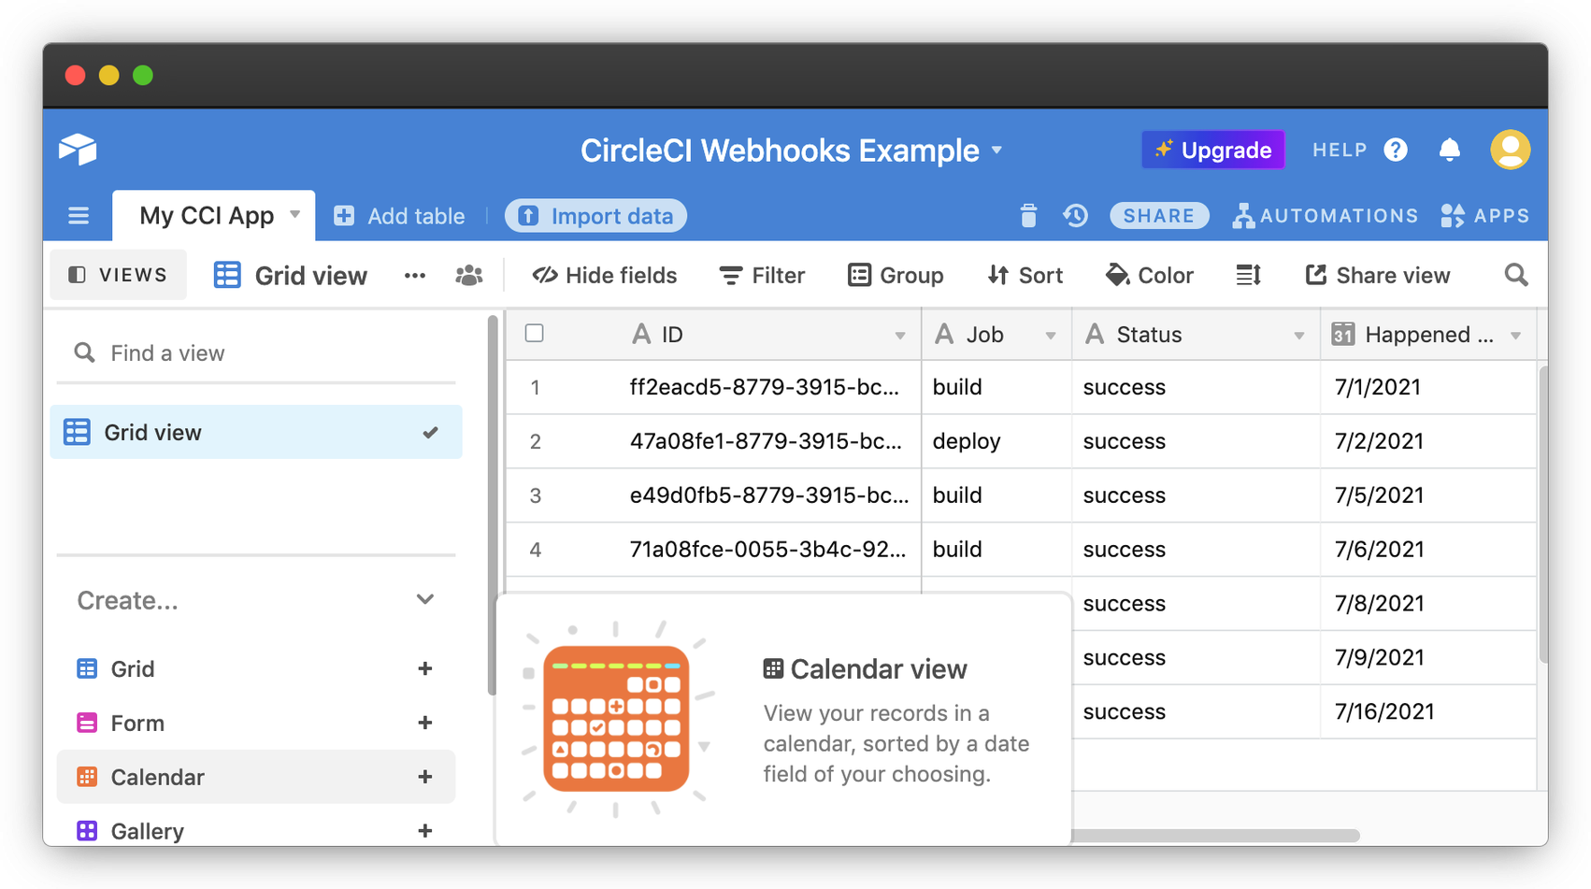Viewport: 1591px width, 889px height.
Task: Open the Group options
Action: pos(896,276)
